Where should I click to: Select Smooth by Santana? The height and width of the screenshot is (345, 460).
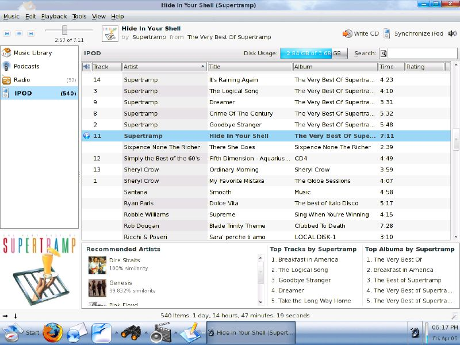coord(266,192)
